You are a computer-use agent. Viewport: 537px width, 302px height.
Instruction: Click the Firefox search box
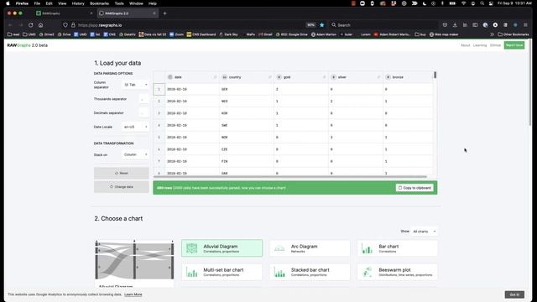[x=383, y=25]
